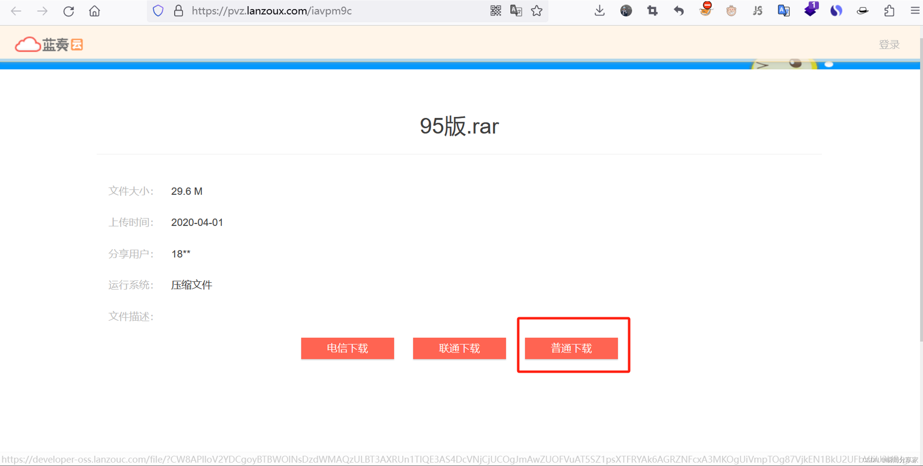The image size is (923, 466).
Task: Reload the current page
Action: (68, 11)
